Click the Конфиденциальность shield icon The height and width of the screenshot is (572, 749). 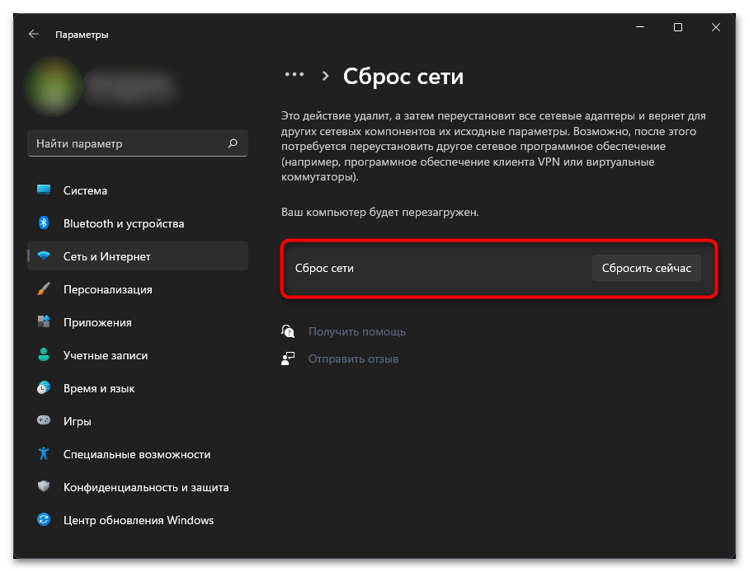click(45, 487)
